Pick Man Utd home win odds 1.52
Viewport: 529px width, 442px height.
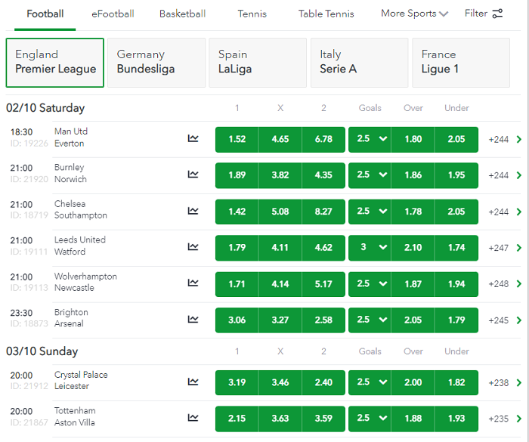pyautogui.click(x=237, y=139)
